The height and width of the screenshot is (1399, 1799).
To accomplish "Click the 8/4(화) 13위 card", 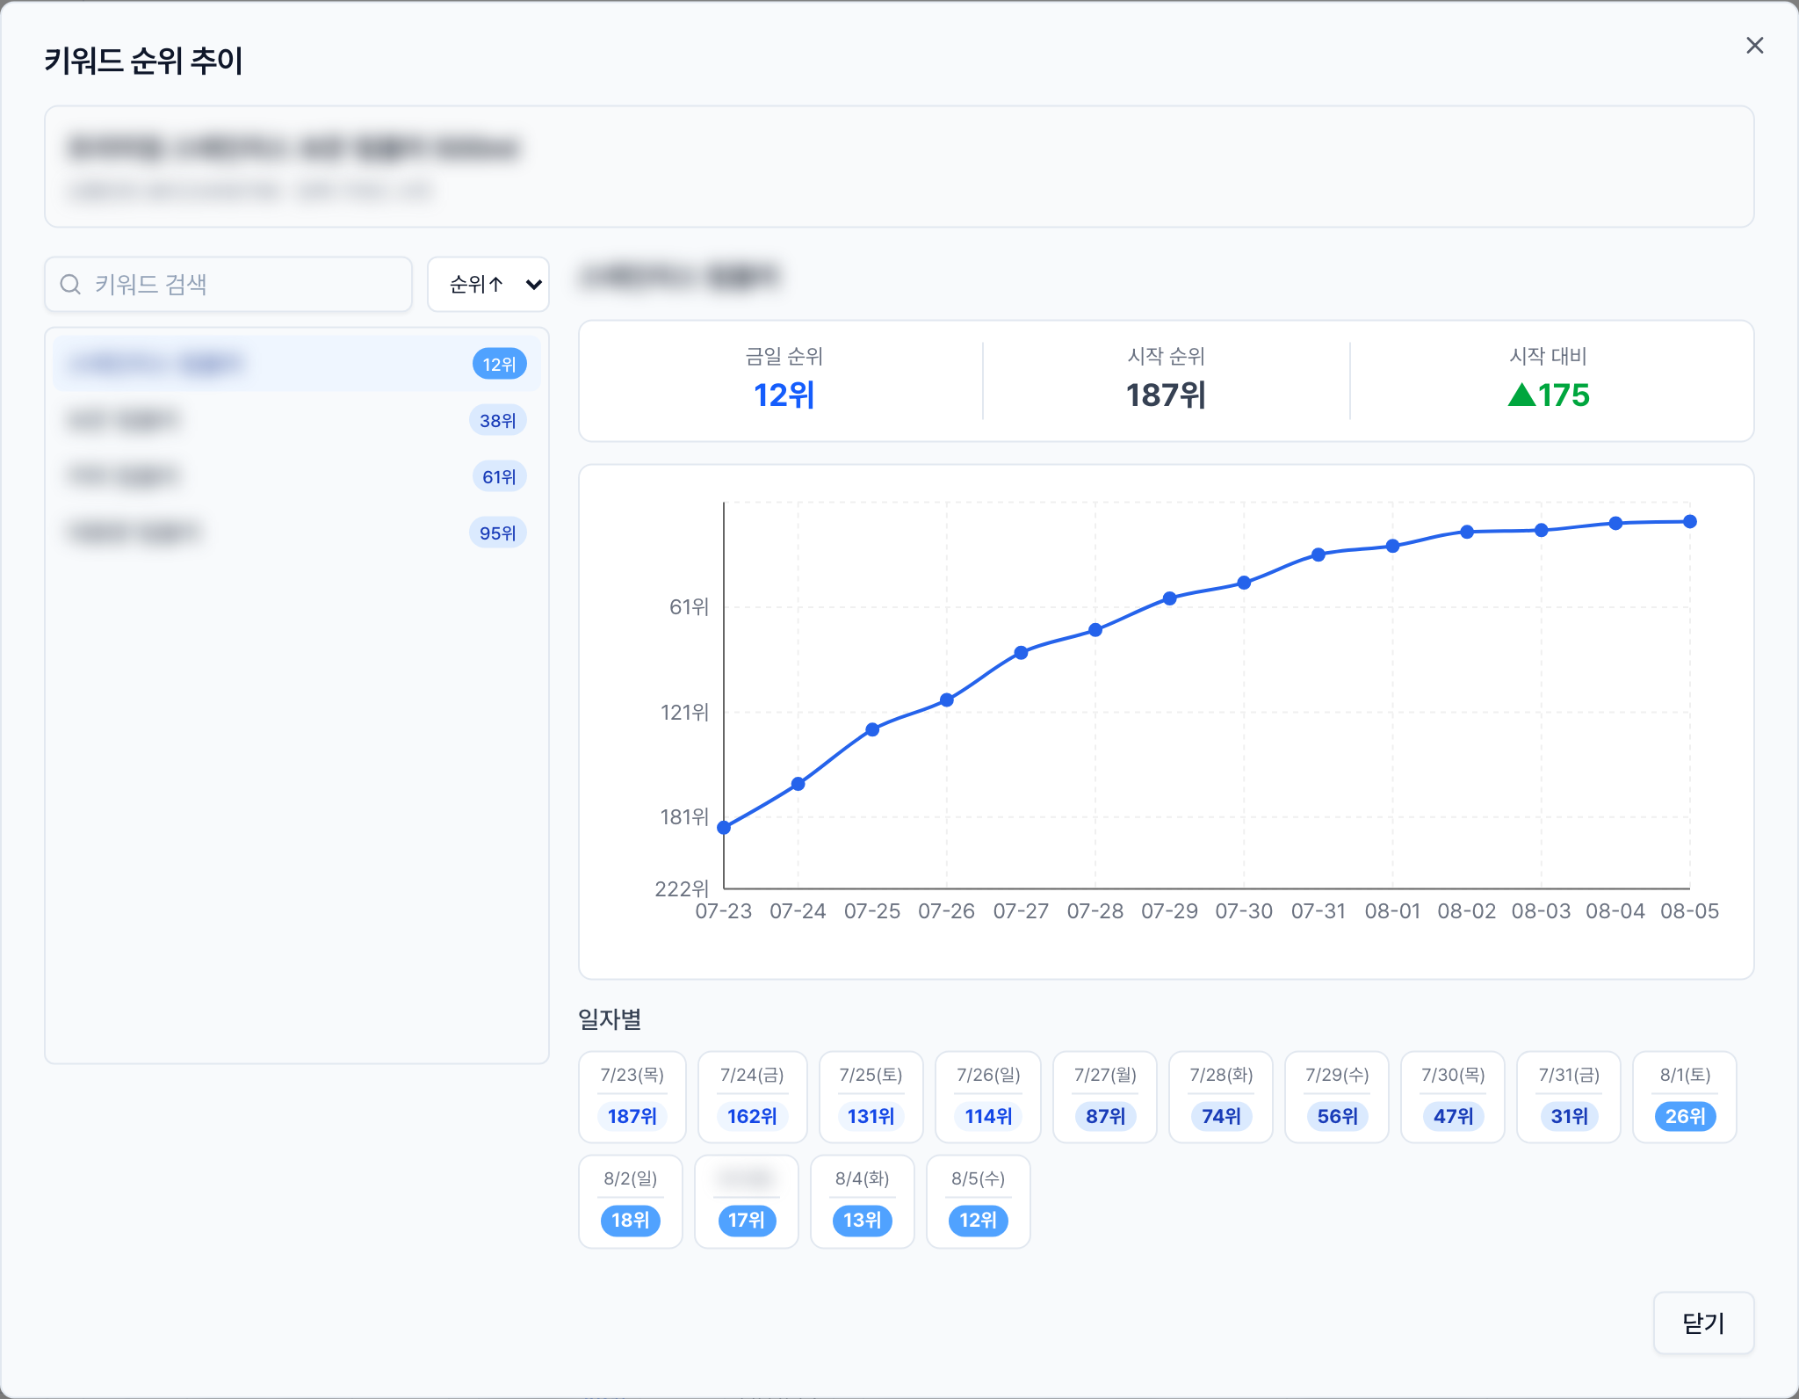I will pos(863,1201).
